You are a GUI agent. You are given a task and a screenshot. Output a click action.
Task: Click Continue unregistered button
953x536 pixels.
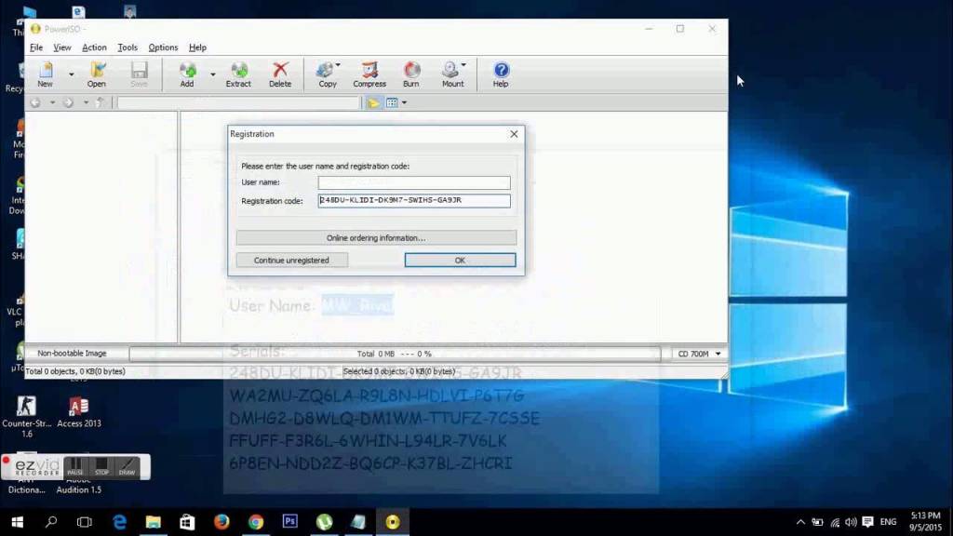291,261
